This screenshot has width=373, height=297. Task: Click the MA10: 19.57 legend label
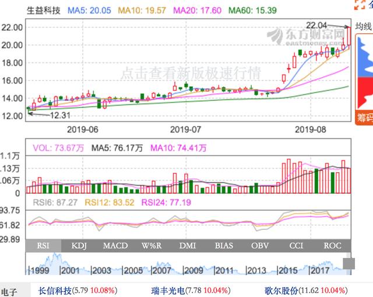point(142,11)
